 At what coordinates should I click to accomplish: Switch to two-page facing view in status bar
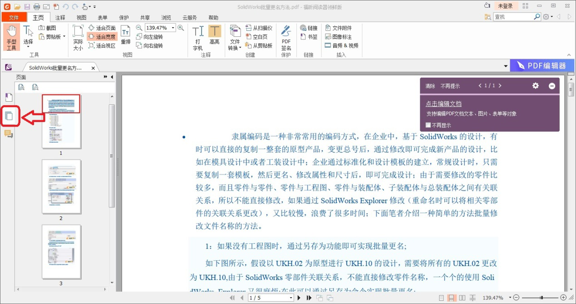[462, 298]
